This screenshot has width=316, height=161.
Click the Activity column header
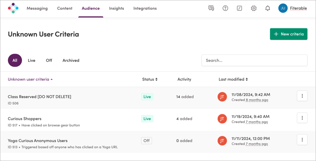(184, 79)
